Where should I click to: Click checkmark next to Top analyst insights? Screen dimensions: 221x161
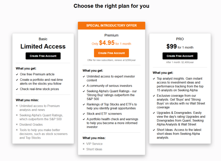[x=154, y=79]
